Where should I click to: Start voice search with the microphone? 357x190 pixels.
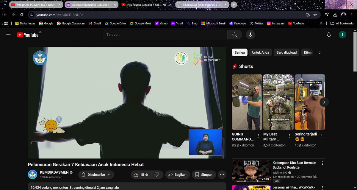pos(250,35)
